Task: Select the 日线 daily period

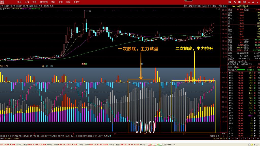Action: tap(31, 6)
